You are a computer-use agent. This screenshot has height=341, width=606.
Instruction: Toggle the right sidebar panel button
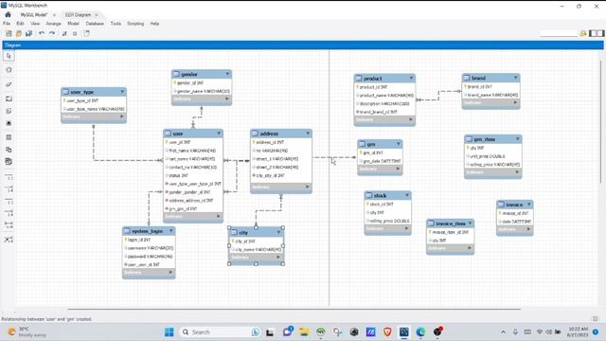(x=601, y=34)
